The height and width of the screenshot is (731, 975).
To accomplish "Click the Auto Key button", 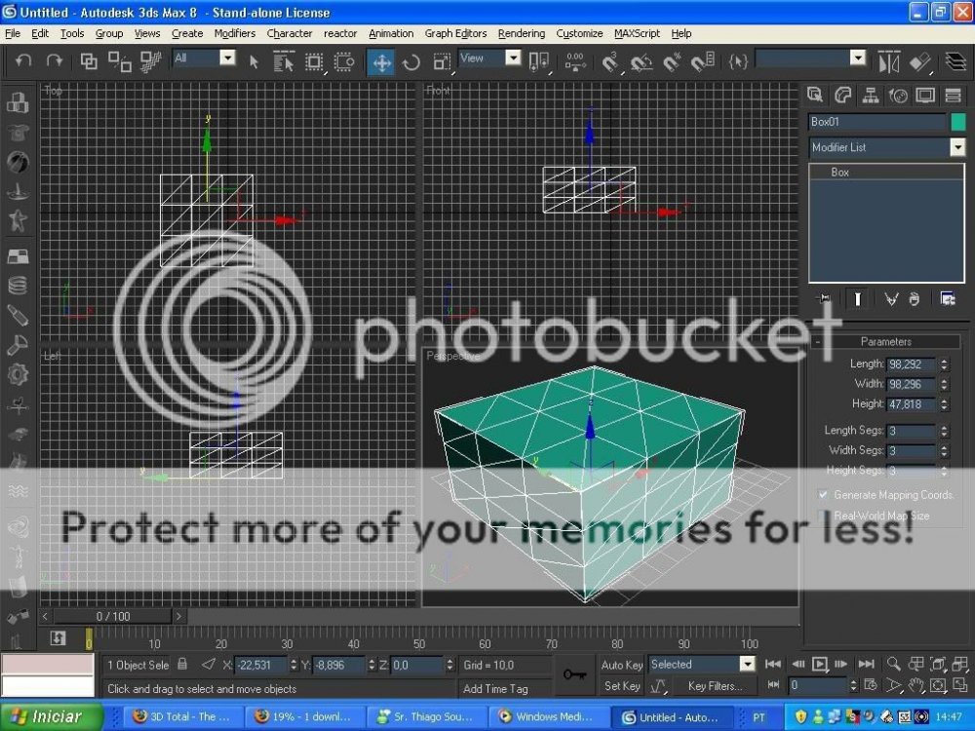I will pyautogui.click(x=621, y=665).
